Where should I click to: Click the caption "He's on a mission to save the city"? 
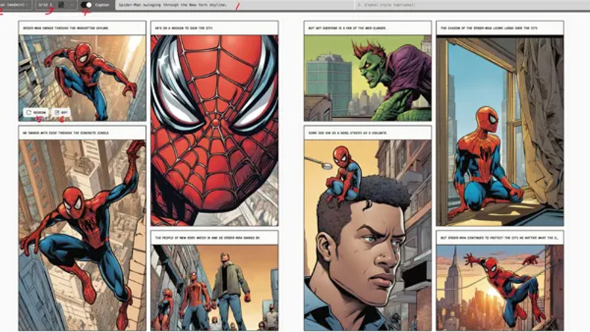pyautogui.click(x=215, y=28)
